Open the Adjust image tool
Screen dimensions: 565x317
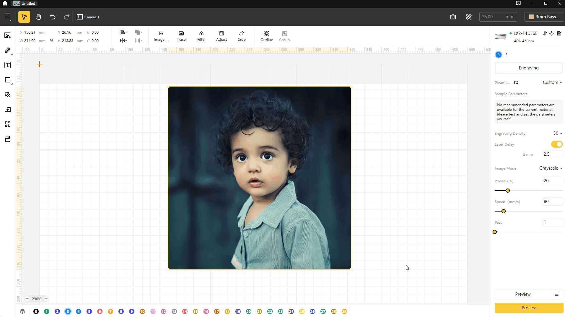tap(222, 36)
